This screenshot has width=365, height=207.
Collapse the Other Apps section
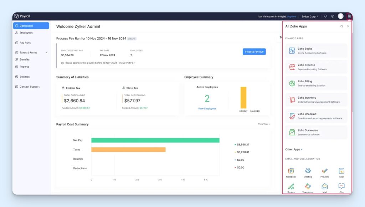pos(294,150)
